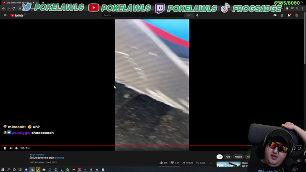Click the SHARE button
Screen dimensions: 306x172
coord(187,163)
